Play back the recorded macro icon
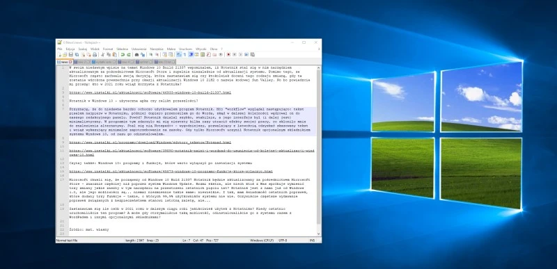557x269 pixels. click(240, 55)
